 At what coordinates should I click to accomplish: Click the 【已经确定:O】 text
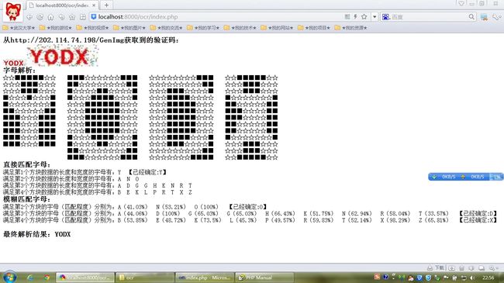coord(247,207)
